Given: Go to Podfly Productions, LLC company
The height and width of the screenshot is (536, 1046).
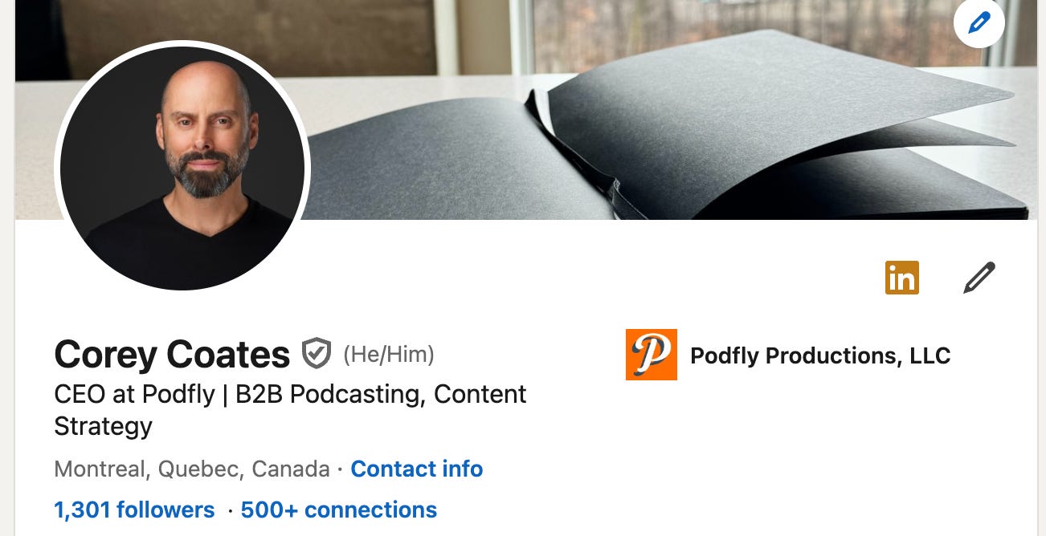Looking at the screenshot, I should point(820,355).
